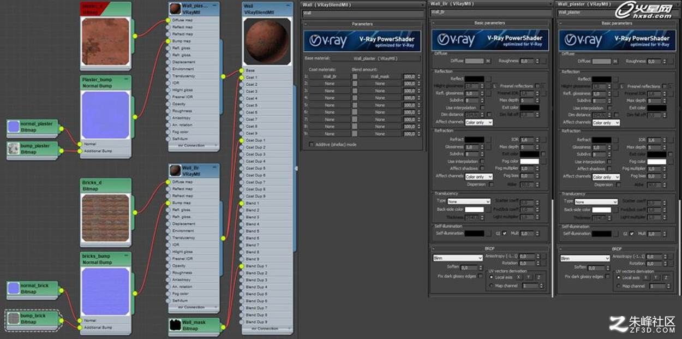The width and height of the screenshot is (682, 339).
Task: Collapse the Plaster_bump Normal Bump node
Action: pyautogui.click(x=127, y=80)
